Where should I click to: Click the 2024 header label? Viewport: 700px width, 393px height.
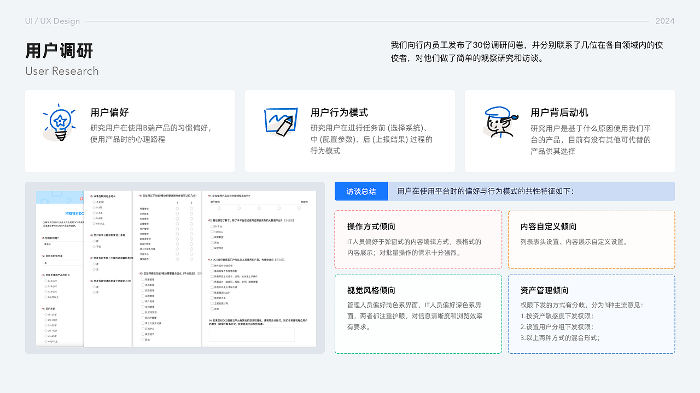tap(665, 21)
